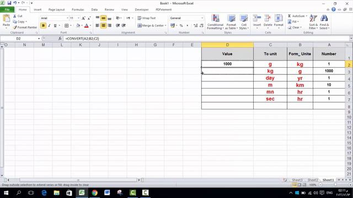Screen dimensions: 353x198
Task: Decrease font size with small A icon
Action: tap(89, 18)
